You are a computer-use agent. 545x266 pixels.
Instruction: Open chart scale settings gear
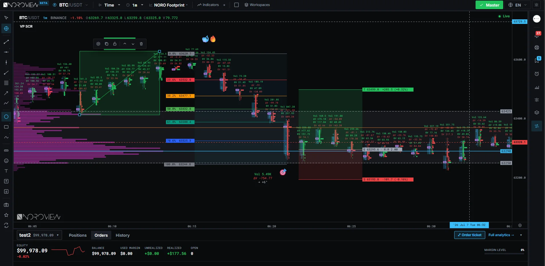coord(520,225)
